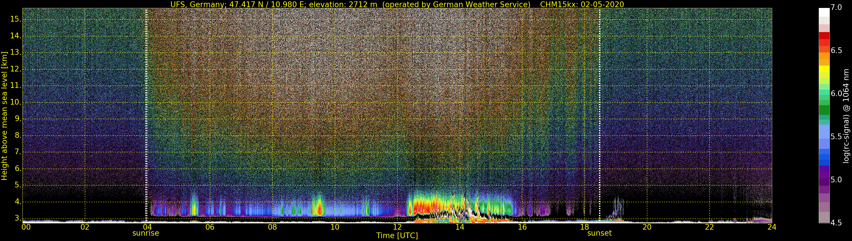Viewport: 852px width, 241px height.
Task: Click the height axis tick label '8.'
Action: (x=18, y=135)
